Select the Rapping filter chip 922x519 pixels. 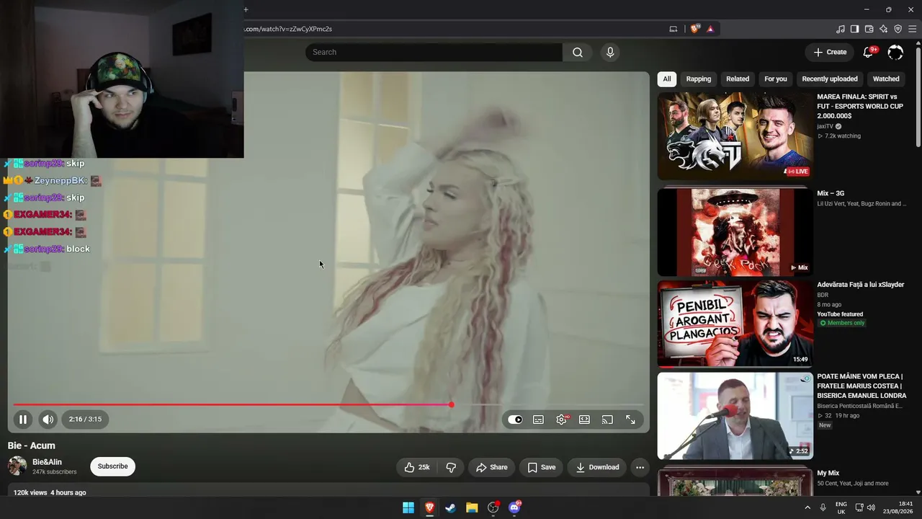pyautogui.click(x=699, y=79)
